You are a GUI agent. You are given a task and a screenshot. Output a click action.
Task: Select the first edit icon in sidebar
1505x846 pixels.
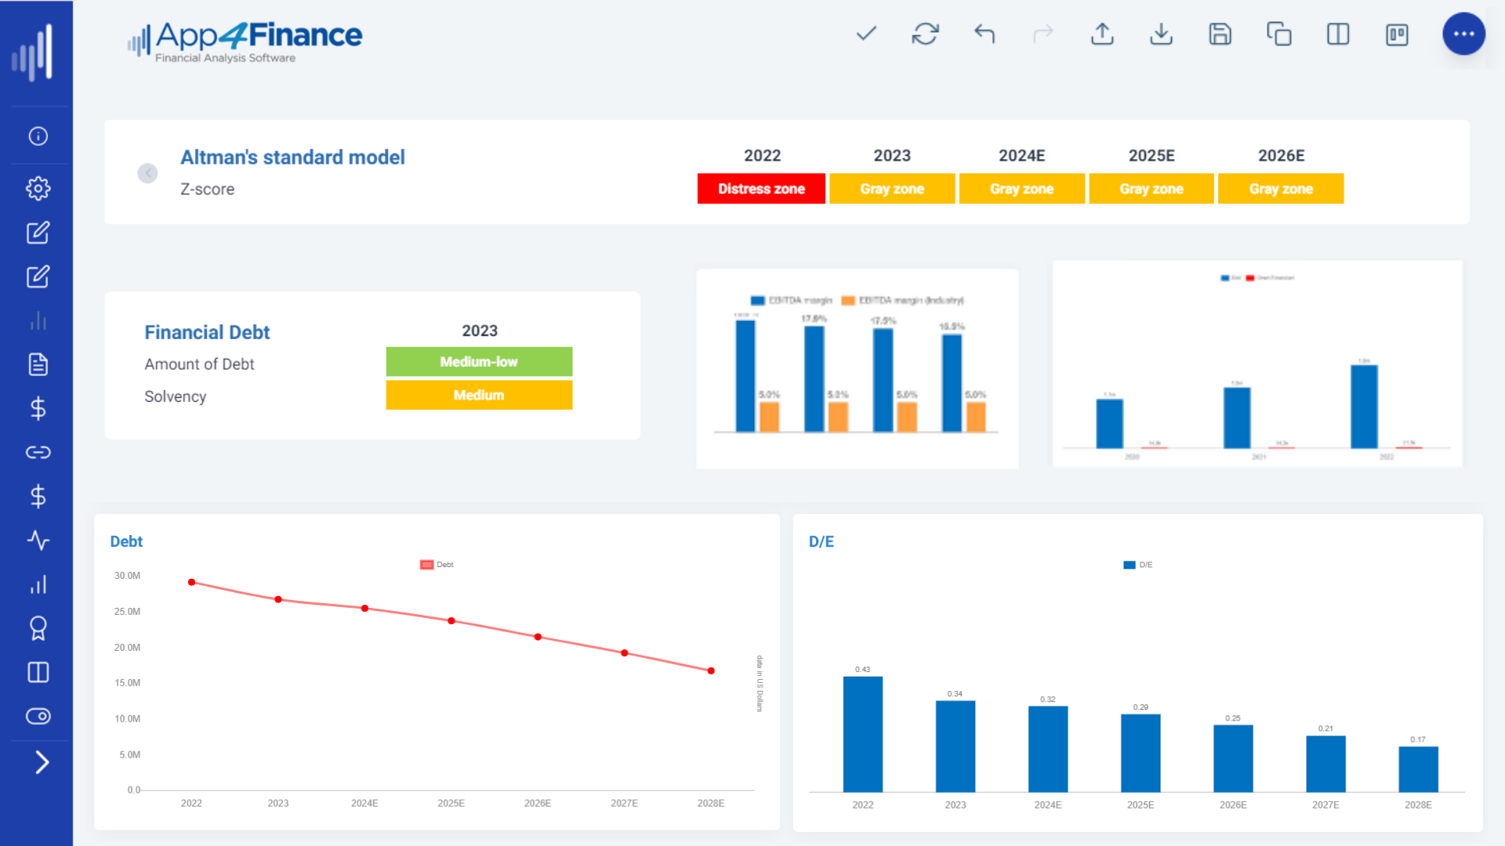(38, 233)
